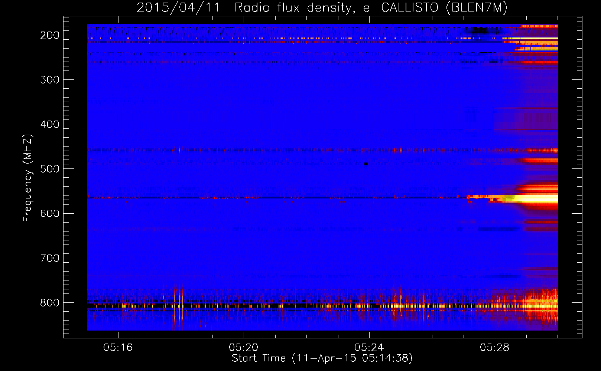
Task: Click the small black spot near 490 MHz
Action: coord(366,164)
